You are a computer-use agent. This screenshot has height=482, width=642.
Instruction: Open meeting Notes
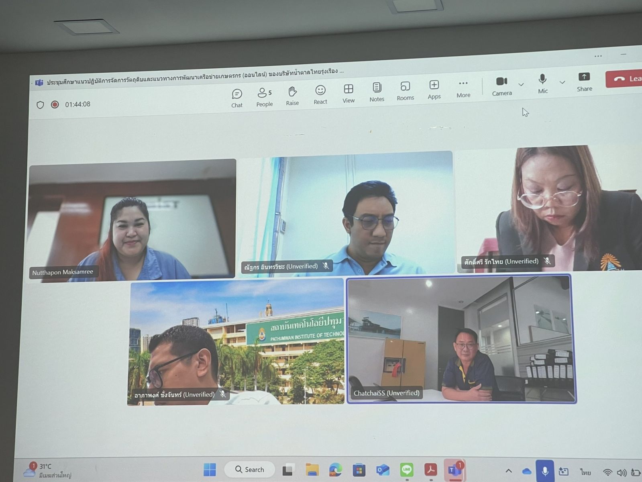(377, 92)
